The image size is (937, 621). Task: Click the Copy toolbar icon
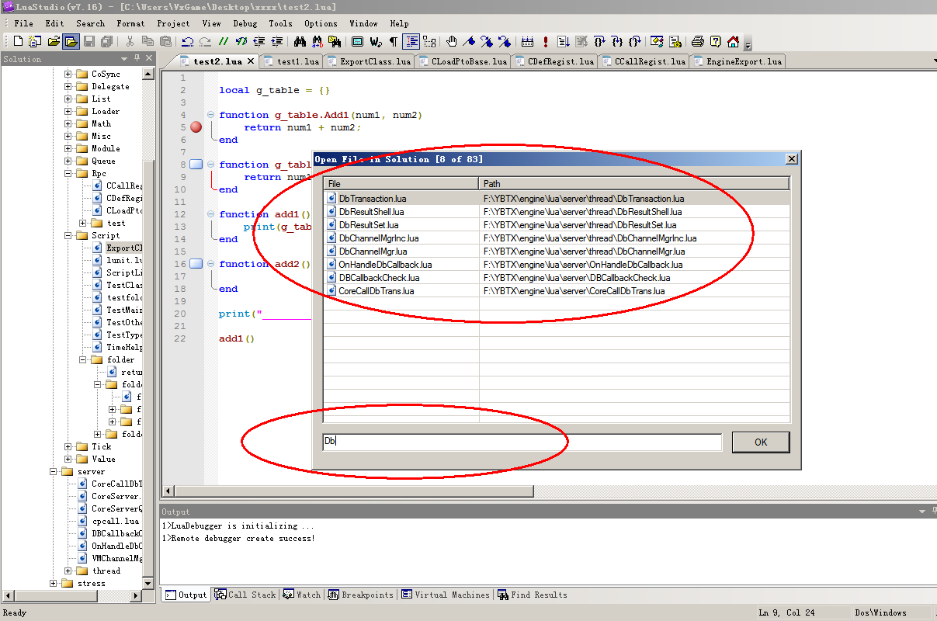[147, 41]
